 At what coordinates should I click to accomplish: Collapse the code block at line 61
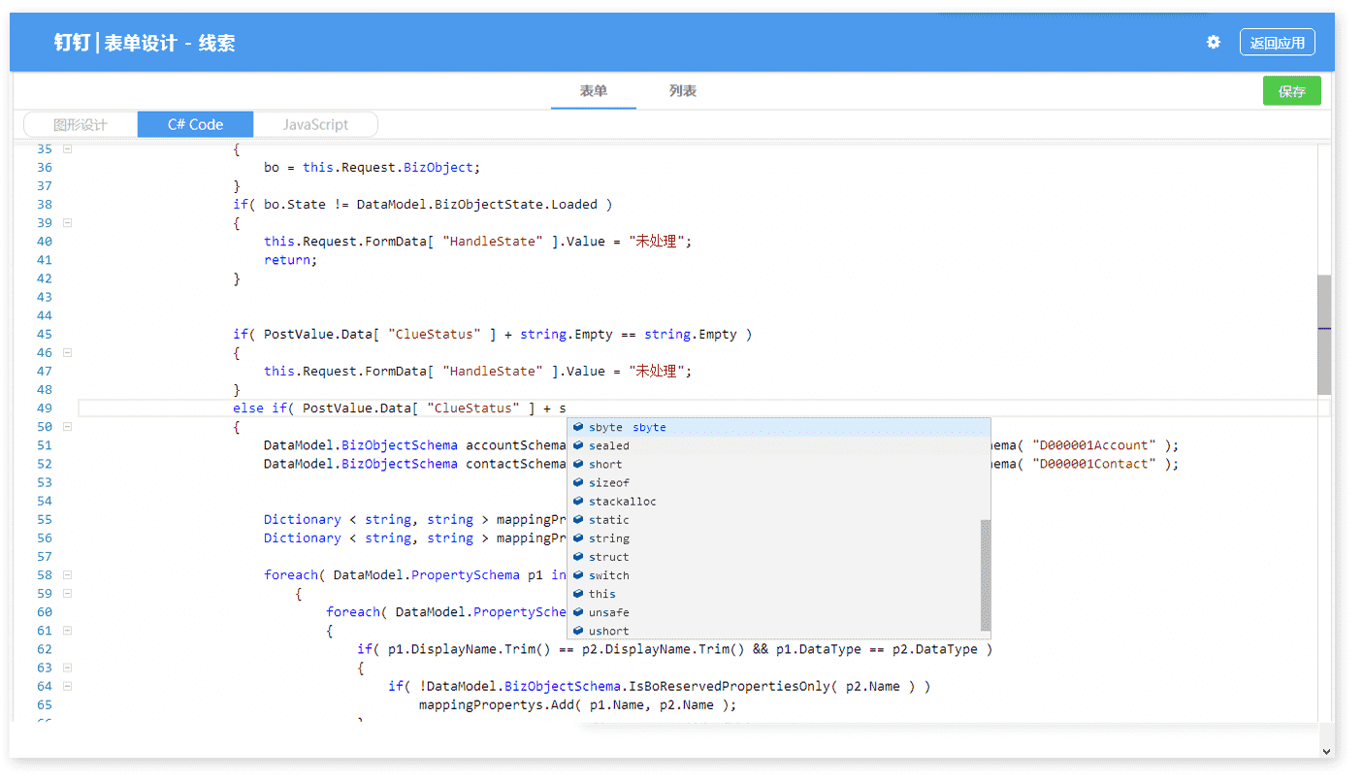pos(67,631)
